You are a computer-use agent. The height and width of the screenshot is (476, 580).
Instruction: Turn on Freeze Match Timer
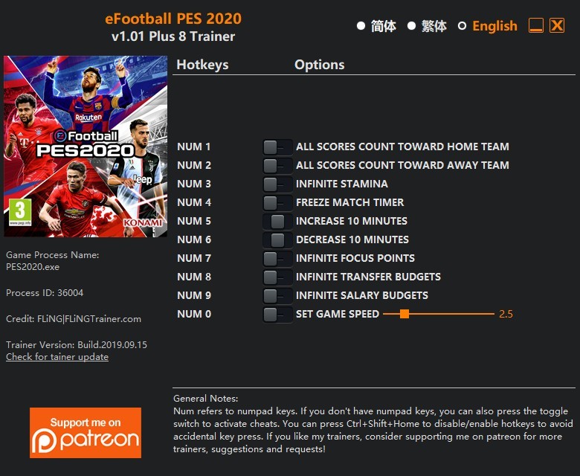coord(277,203)
